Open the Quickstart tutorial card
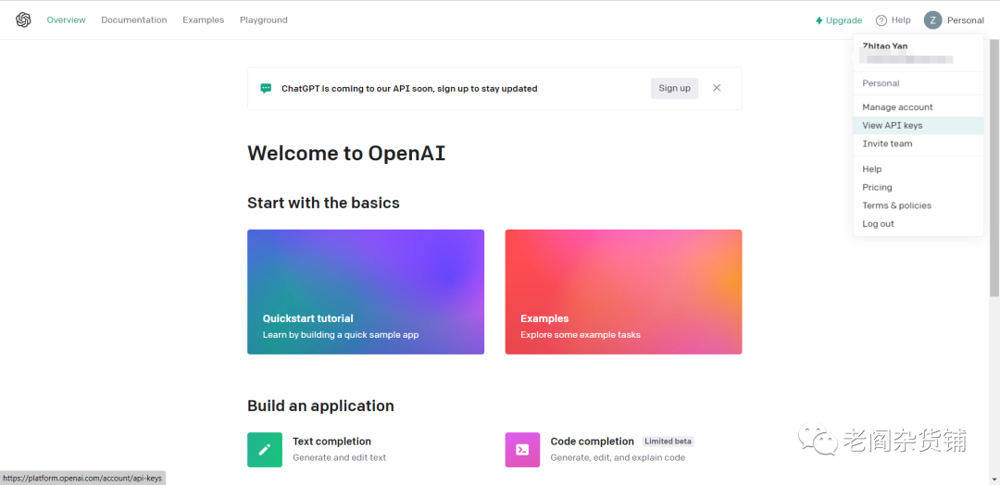This screenshot has height=485, width=1000. coord(366,292)
